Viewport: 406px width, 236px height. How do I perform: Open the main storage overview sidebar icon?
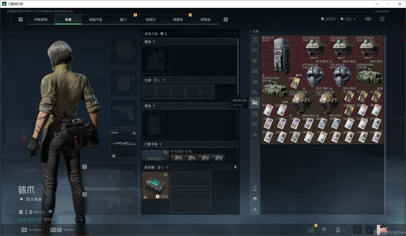[255, 40]
